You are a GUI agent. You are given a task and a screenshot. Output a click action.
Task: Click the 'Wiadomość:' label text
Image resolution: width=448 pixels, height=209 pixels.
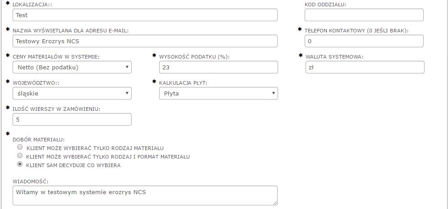31,181
